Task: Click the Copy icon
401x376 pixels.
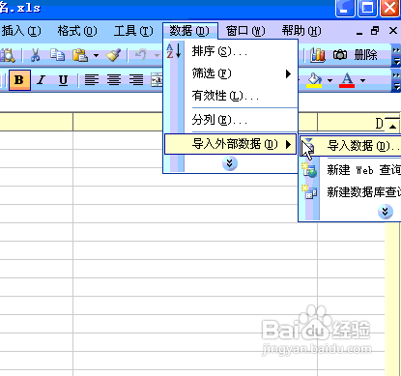Action: [57, 55]
